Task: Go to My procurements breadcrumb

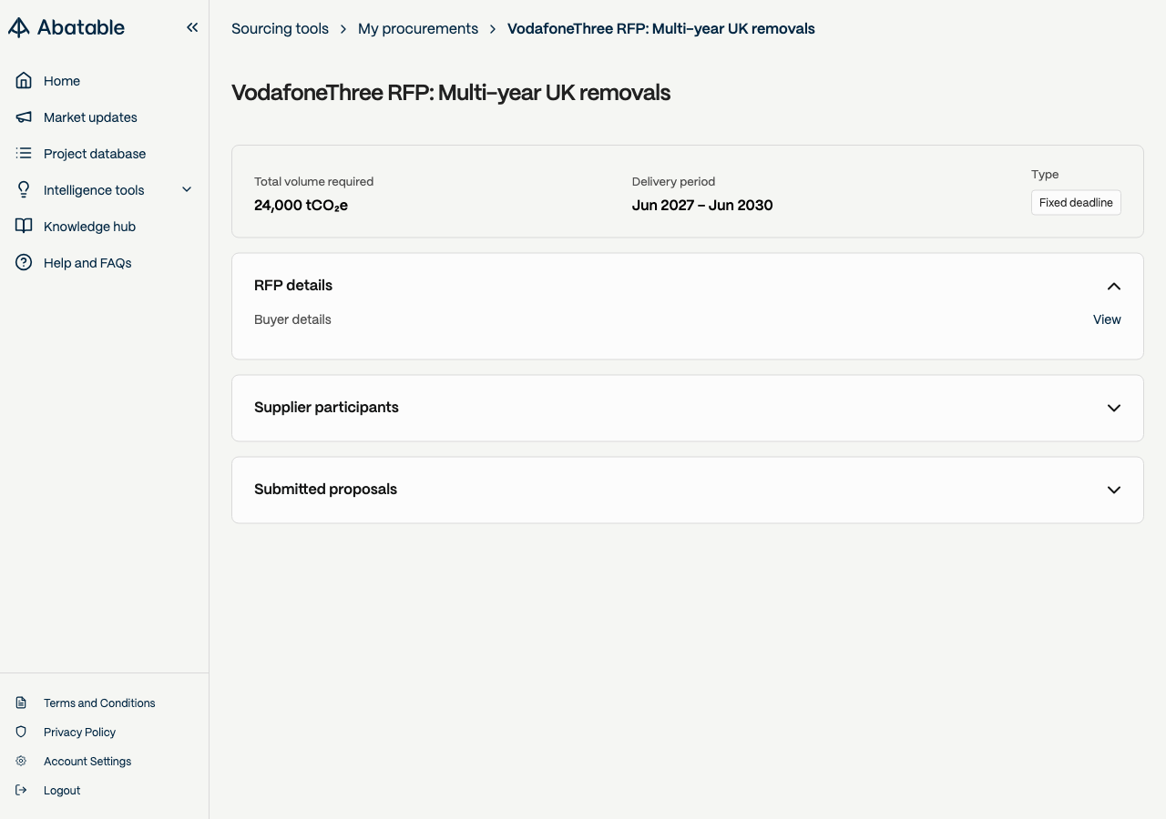Action: [418, 28]
